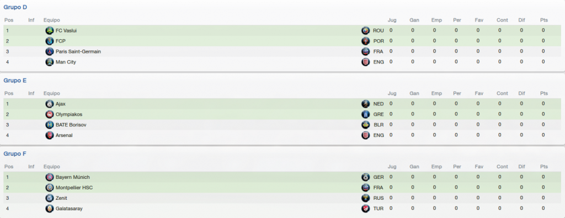Click the ROU nation flag icon
The width and height of the screenshot is (565, 218).
(x=365, y=30)
